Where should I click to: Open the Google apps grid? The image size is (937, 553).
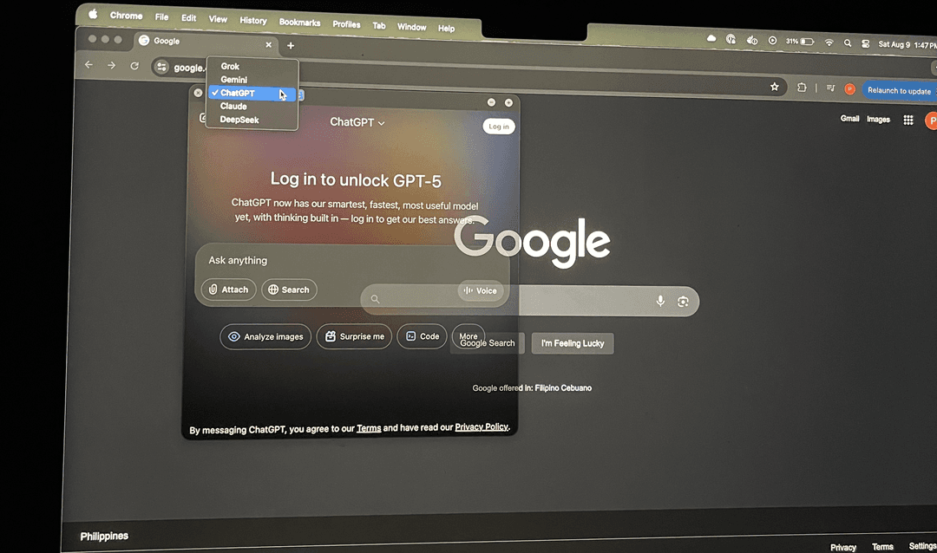908,120
